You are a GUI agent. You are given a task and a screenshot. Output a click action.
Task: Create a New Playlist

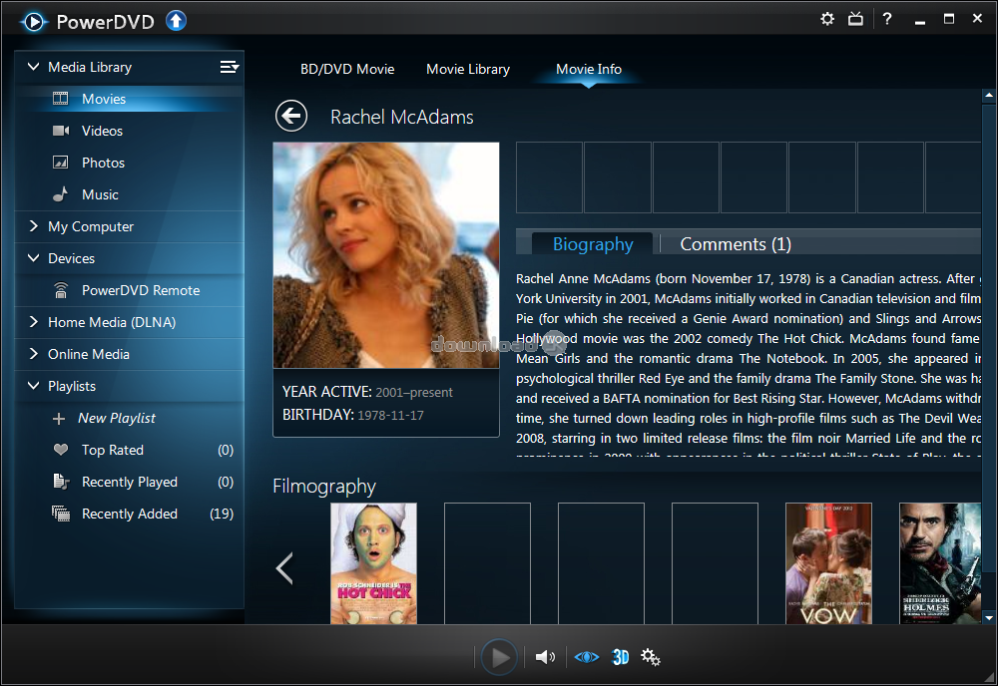click(x=117, y=418)
